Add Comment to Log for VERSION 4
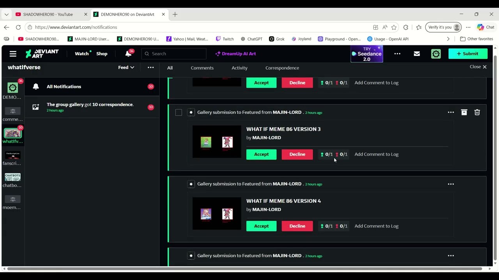Screen dimensions: 499x280 coord(376,226)
